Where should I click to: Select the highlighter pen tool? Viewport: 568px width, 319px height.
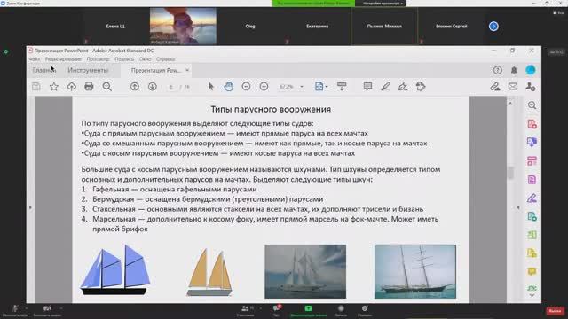pyautogui.click(x=385, y=87)
